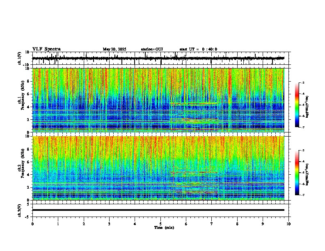Click the ch.2 spectrogram color scale bar
Image resolution: width=325 pixels, height=251 pixels.
click(x=297, y=173)
